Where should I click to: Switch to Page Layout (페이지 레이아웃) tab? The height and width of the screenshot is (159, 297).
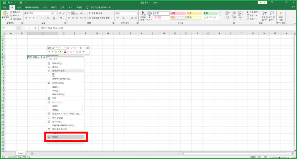point(32,7)
